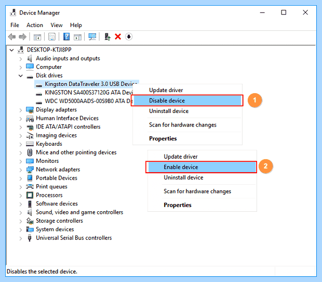The width and height of the screenshot is (322, 282).
Task: Open the Action menu
Action: [35, 25]
